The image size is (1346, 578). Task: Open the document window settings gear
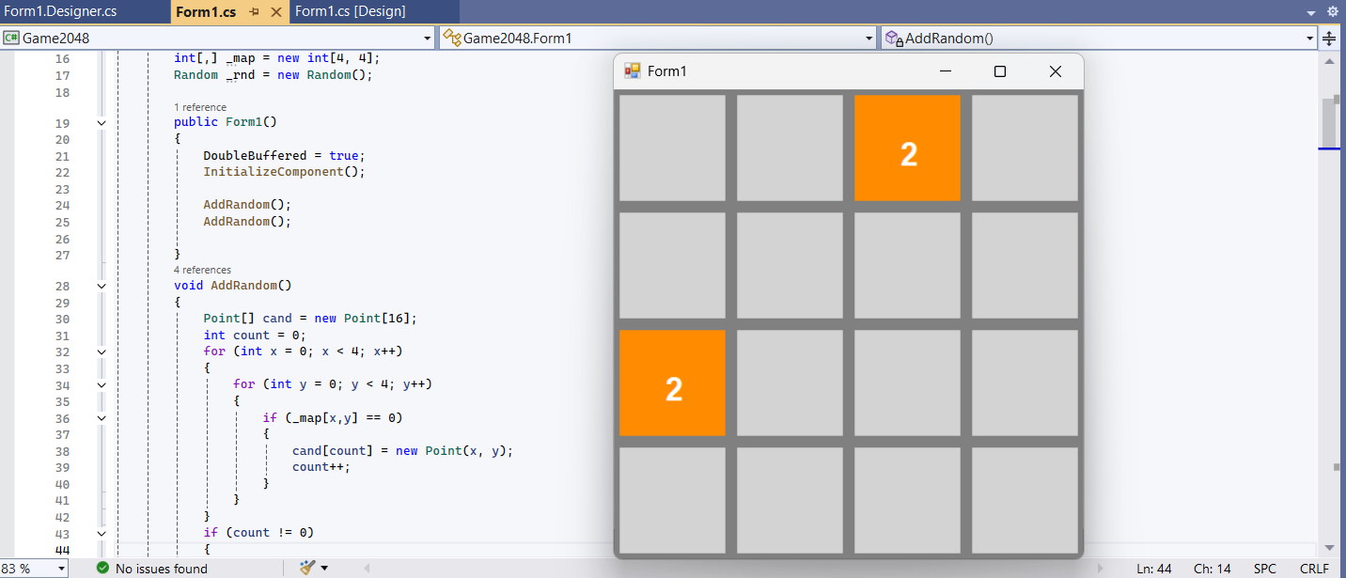1332,12
